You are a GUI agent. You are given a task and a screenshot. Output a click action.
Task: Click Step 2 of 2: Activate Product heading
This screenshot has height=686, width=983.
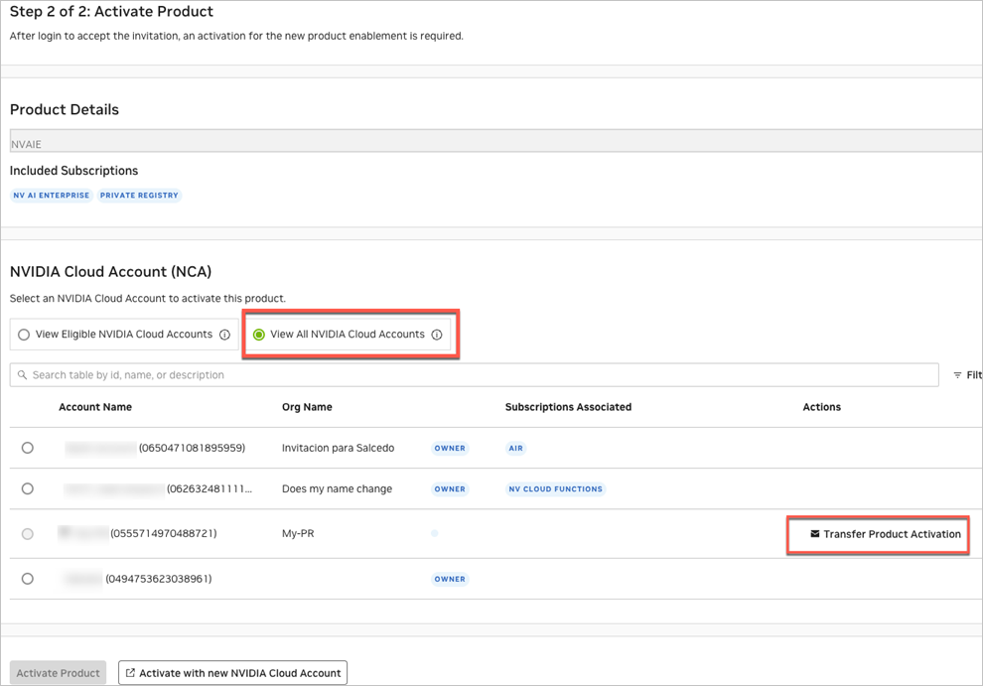(x=111, y=11)
